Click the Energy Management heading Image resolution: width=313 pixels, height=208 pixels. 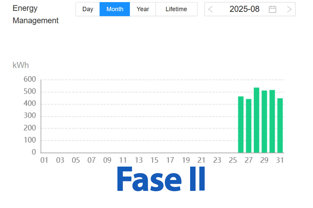pyautogui.click(x=35, y=14)
